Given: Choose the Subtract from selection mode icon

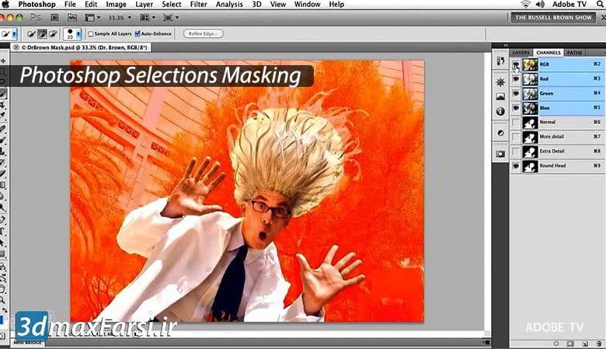Looking at the screenshot, I should (53, 34).
